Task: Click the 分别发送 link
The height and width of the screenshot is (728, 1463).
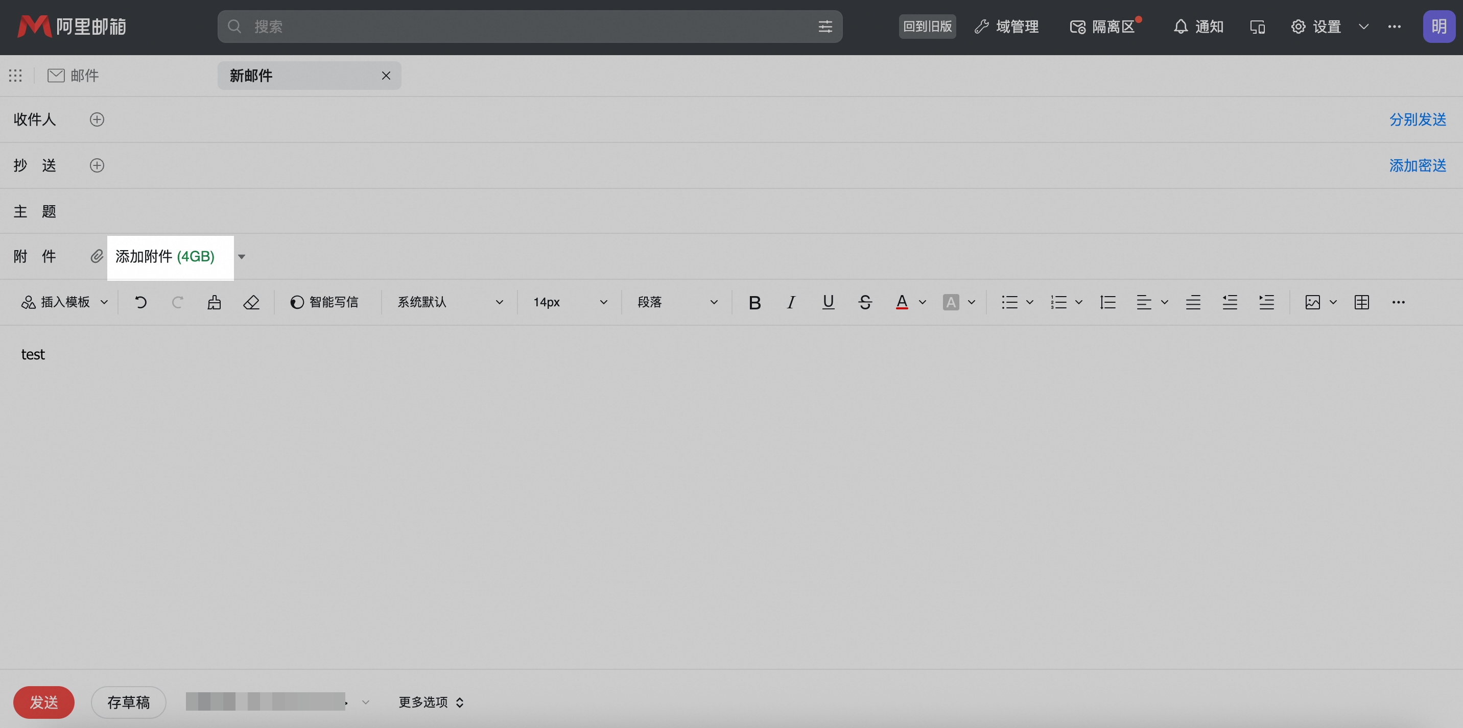Action: click(x=1418, y=120)
